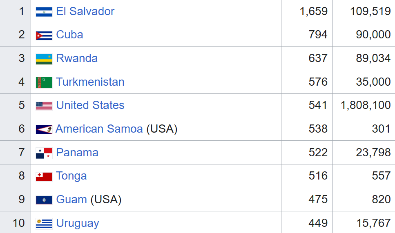Click the Rwanda flag icon
This screenshot has width=395, height=233.
[44, 59]
